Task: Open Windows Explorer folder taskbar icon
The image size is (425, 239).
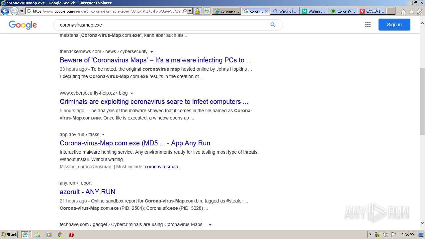Action: pos(38,235)
